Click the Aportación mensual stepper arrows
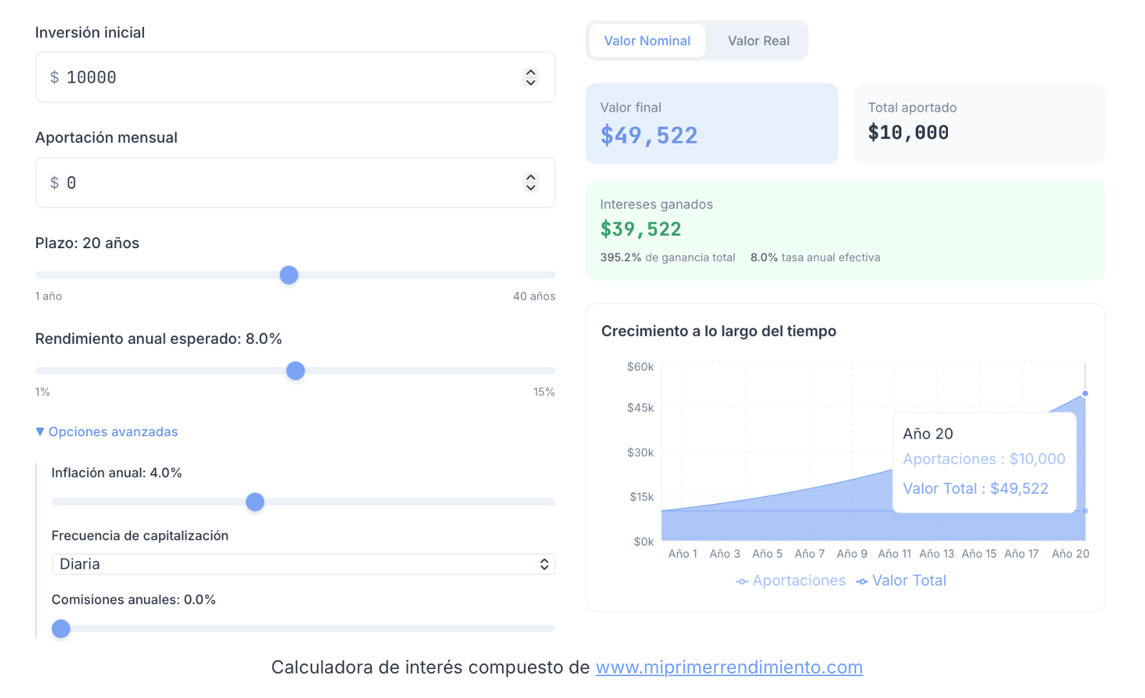1145x698 pixels. [530, 183]
